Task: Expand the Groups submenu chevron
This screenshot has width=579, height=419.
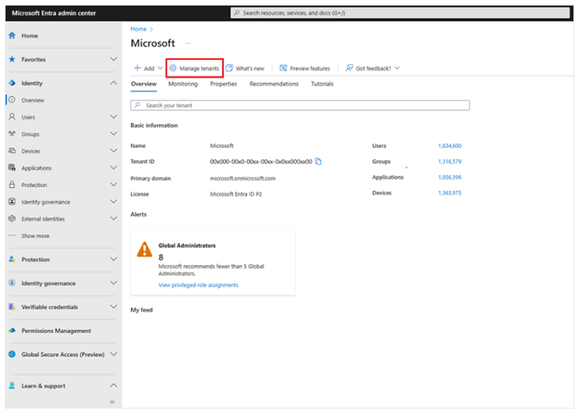Action: coord(114,134)
